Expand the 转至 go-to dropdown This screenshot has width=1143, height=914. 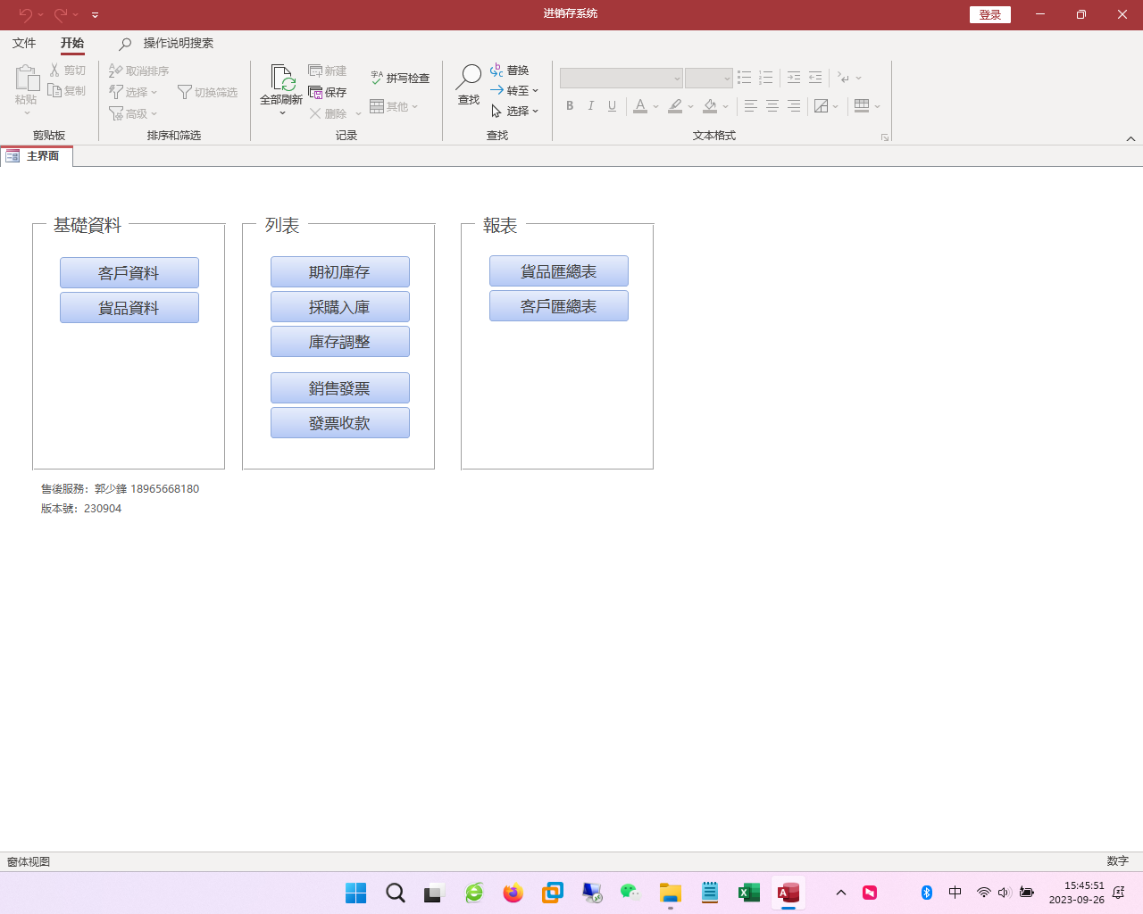click(535, 91)
